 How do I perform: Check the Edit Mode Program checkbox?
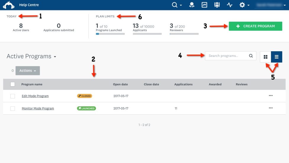[x=12, y=96]
